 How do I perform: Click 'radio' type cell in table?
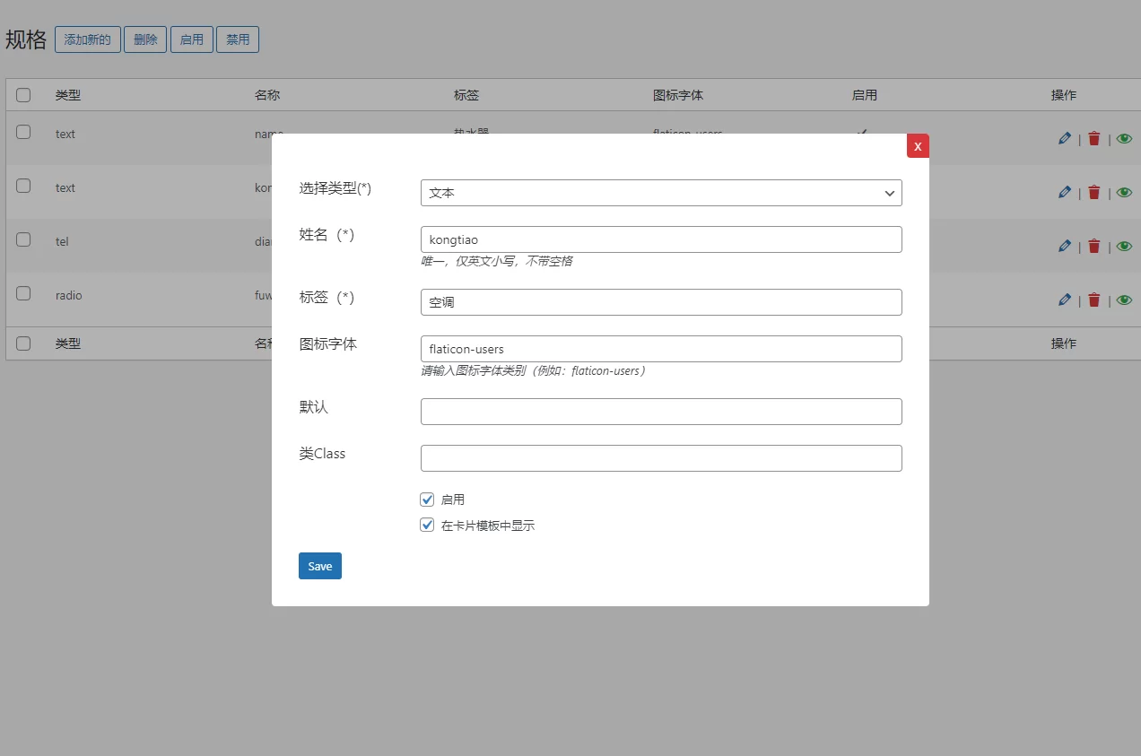point(69,295)
